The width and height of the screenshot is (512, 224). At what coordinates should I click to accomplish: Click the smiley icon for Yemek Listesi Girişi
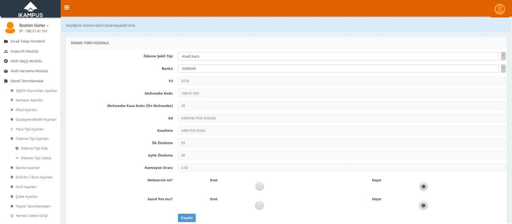click(x=12, y=216)
